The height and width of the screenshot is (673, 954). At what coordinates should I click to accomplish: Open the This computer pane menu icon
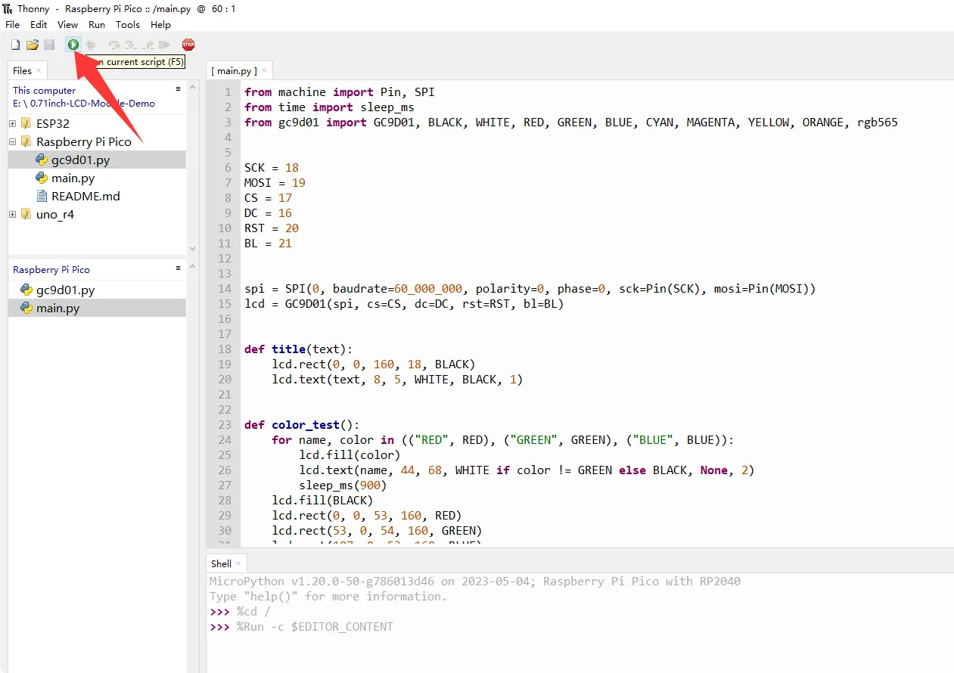[179, 88]
